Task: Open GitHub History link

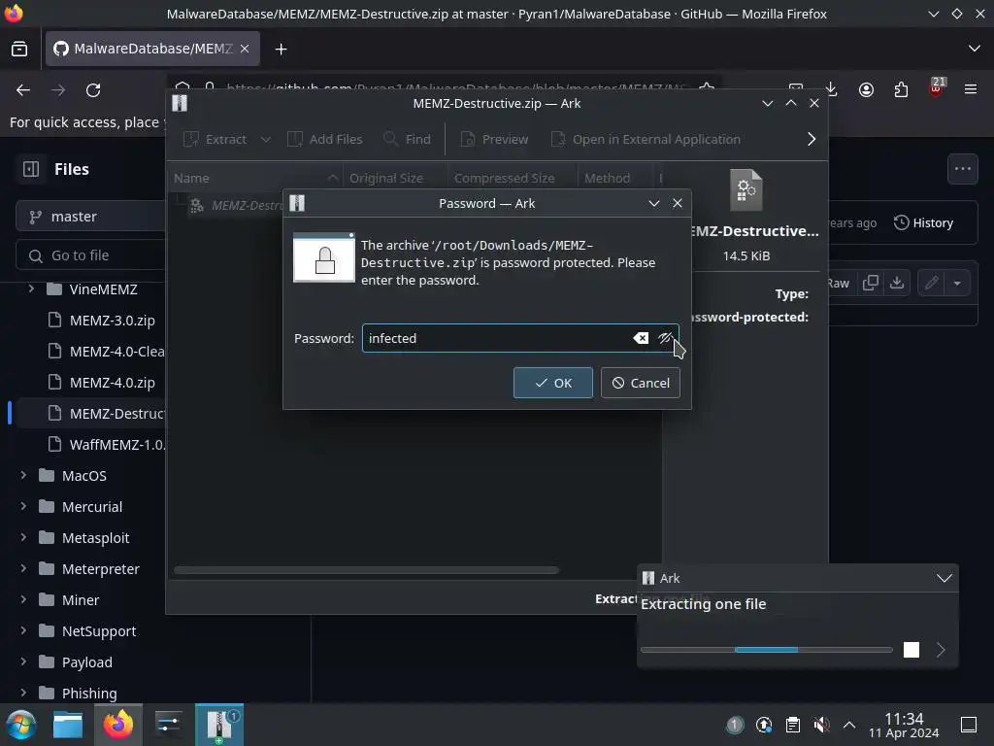Action: coord(924,222)
